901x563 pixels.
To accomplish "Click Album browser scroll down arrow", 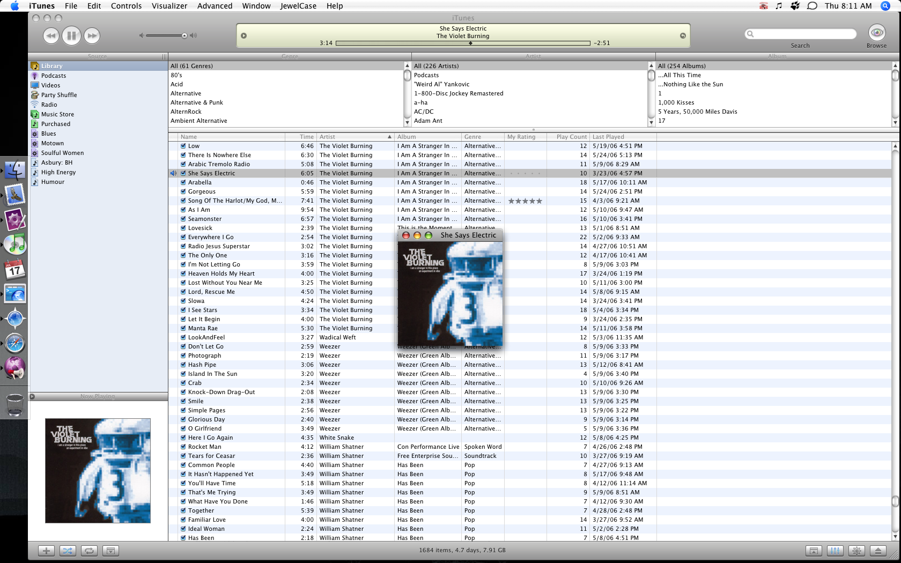I will point(895,122).
